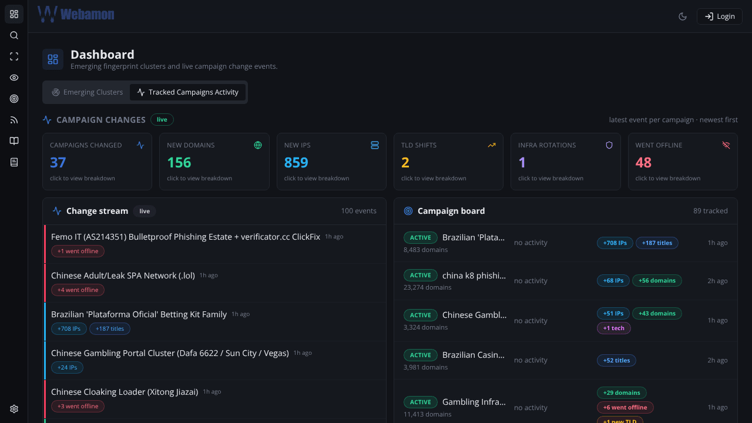Click the shield icon on Infra Rotations
The width and height of the screenshot is (752, 423).
pos(609,145)
